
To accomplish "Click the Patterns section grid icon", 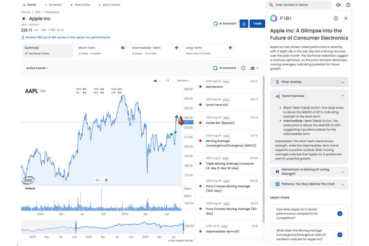I will (x=277, y=184).
